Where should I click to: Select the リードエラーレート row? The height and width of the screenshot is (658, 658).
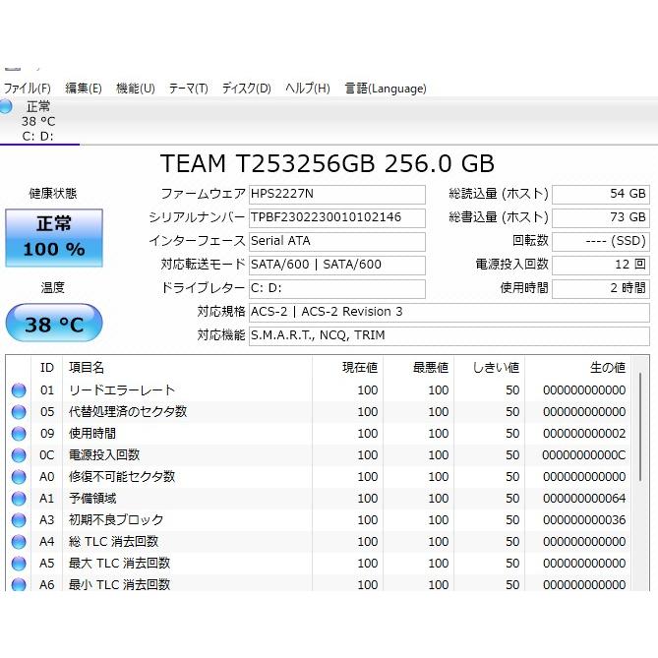(319, 390)
